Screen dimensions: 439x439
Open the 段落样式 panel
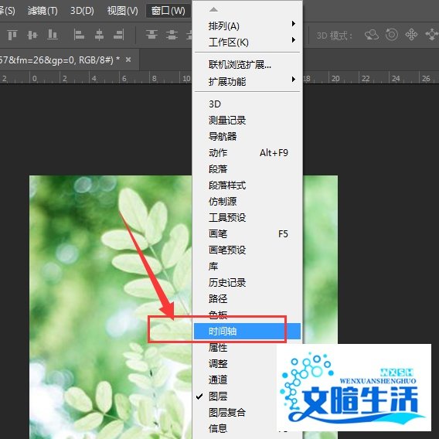coord(247,185)
